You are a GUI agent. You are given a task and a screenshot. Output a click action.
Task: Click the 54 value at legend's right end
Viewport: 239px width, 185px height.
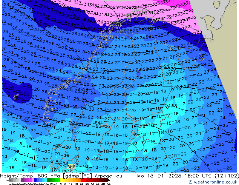[x=109, y=184]
